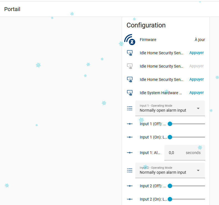
Task: Click the Firmware row's 'À jour' status
Action: [x=200, y=40]
